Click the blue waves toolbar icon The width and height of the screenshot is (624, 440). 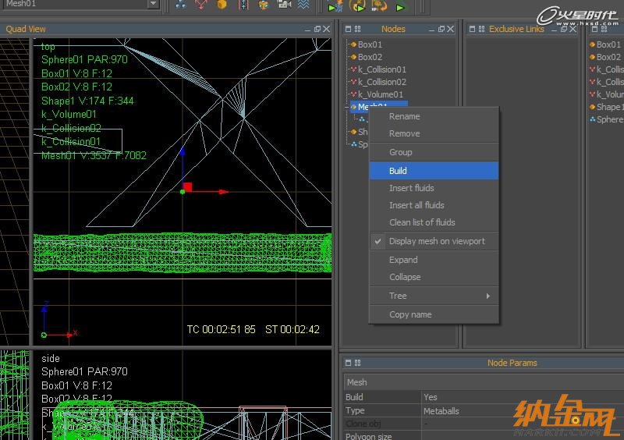[x=303, y=5]
